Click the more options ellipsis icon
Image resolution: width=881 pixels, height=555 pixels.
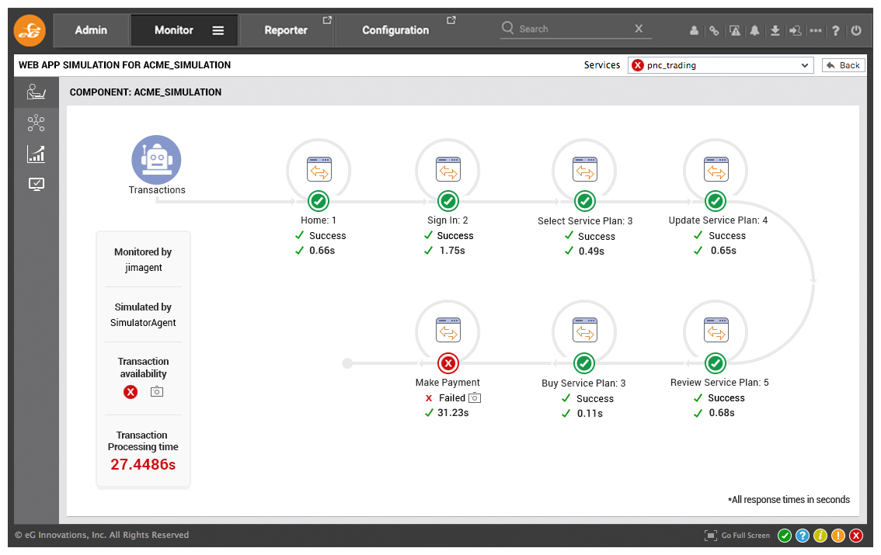815,30
